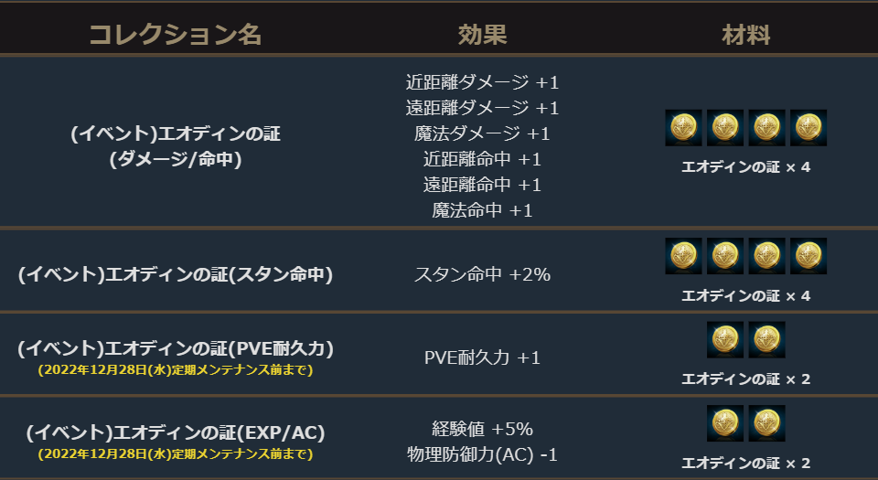The width and height of the screenshot is (878, 480).
Task: Select the second coin in スタン命中 row
Action: pyautogui.click(x=725, y=256)
